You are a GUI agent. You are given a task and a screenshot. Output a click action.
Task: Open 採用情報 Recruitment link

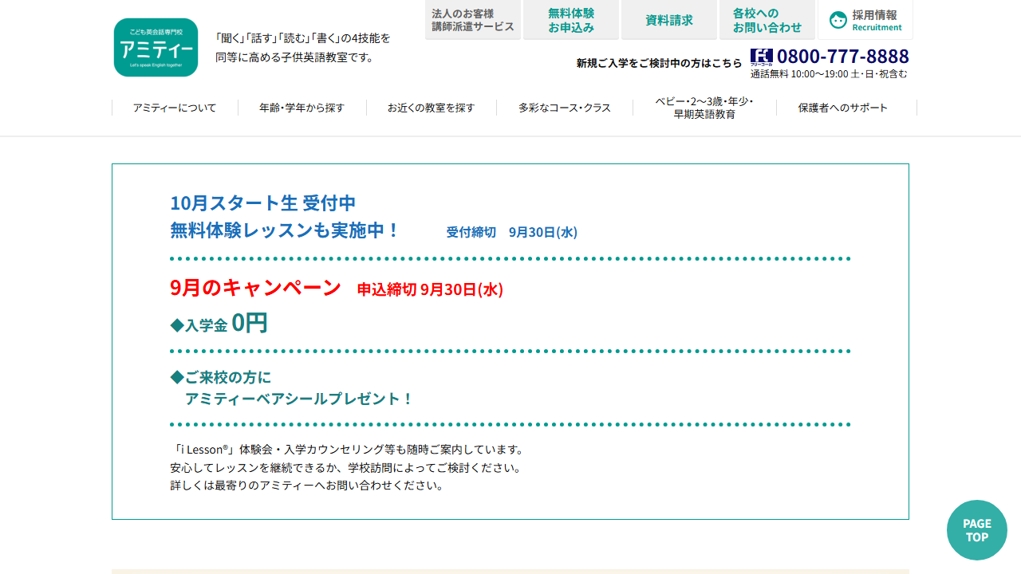click(865, 20)
